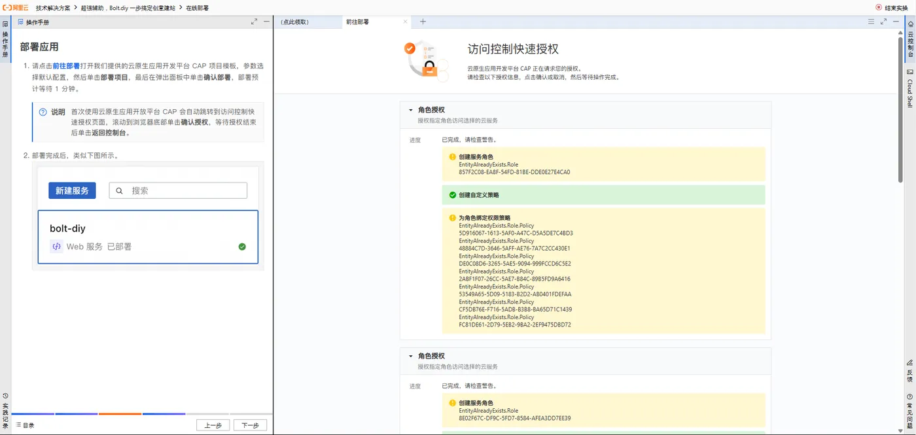Click the 为角色绑定权限策略 warning icon

(452, 218)
